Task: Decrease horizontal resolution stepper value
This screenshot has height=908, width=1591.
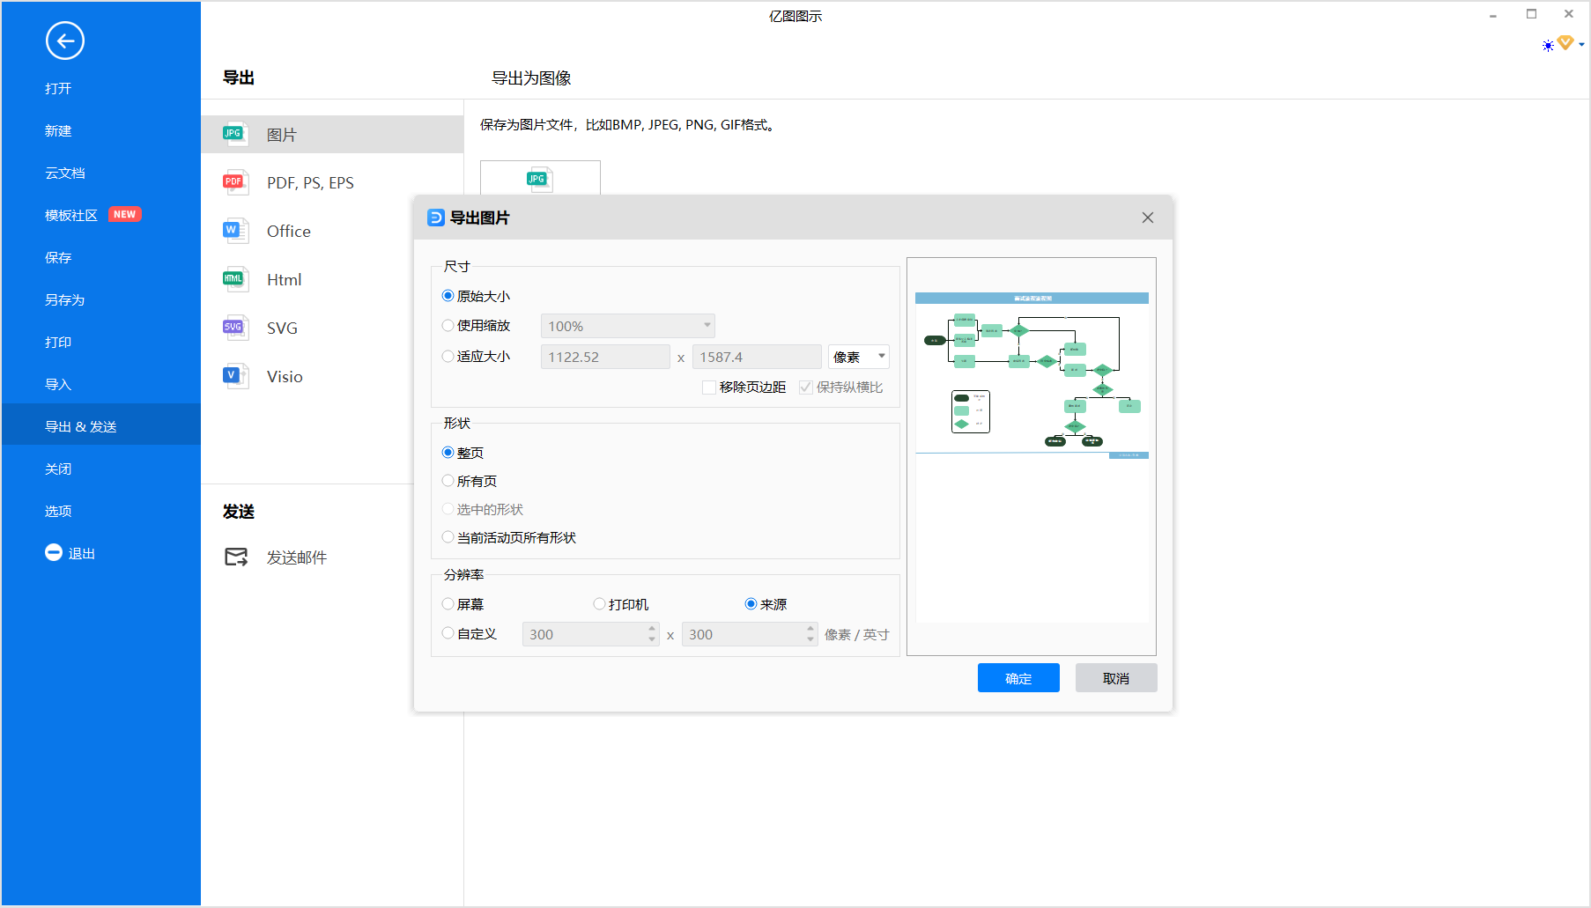Action: 652,639
